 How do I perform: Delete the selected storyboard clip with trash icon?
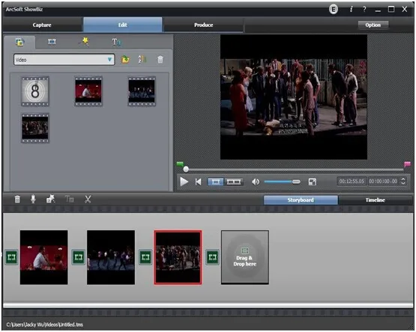coord(17,199)
